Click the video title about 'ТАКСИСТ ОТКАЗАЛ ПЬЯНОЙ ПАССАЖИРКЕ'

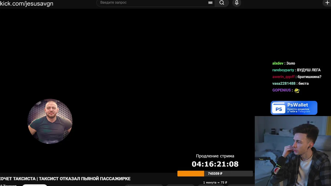[65, 179]
